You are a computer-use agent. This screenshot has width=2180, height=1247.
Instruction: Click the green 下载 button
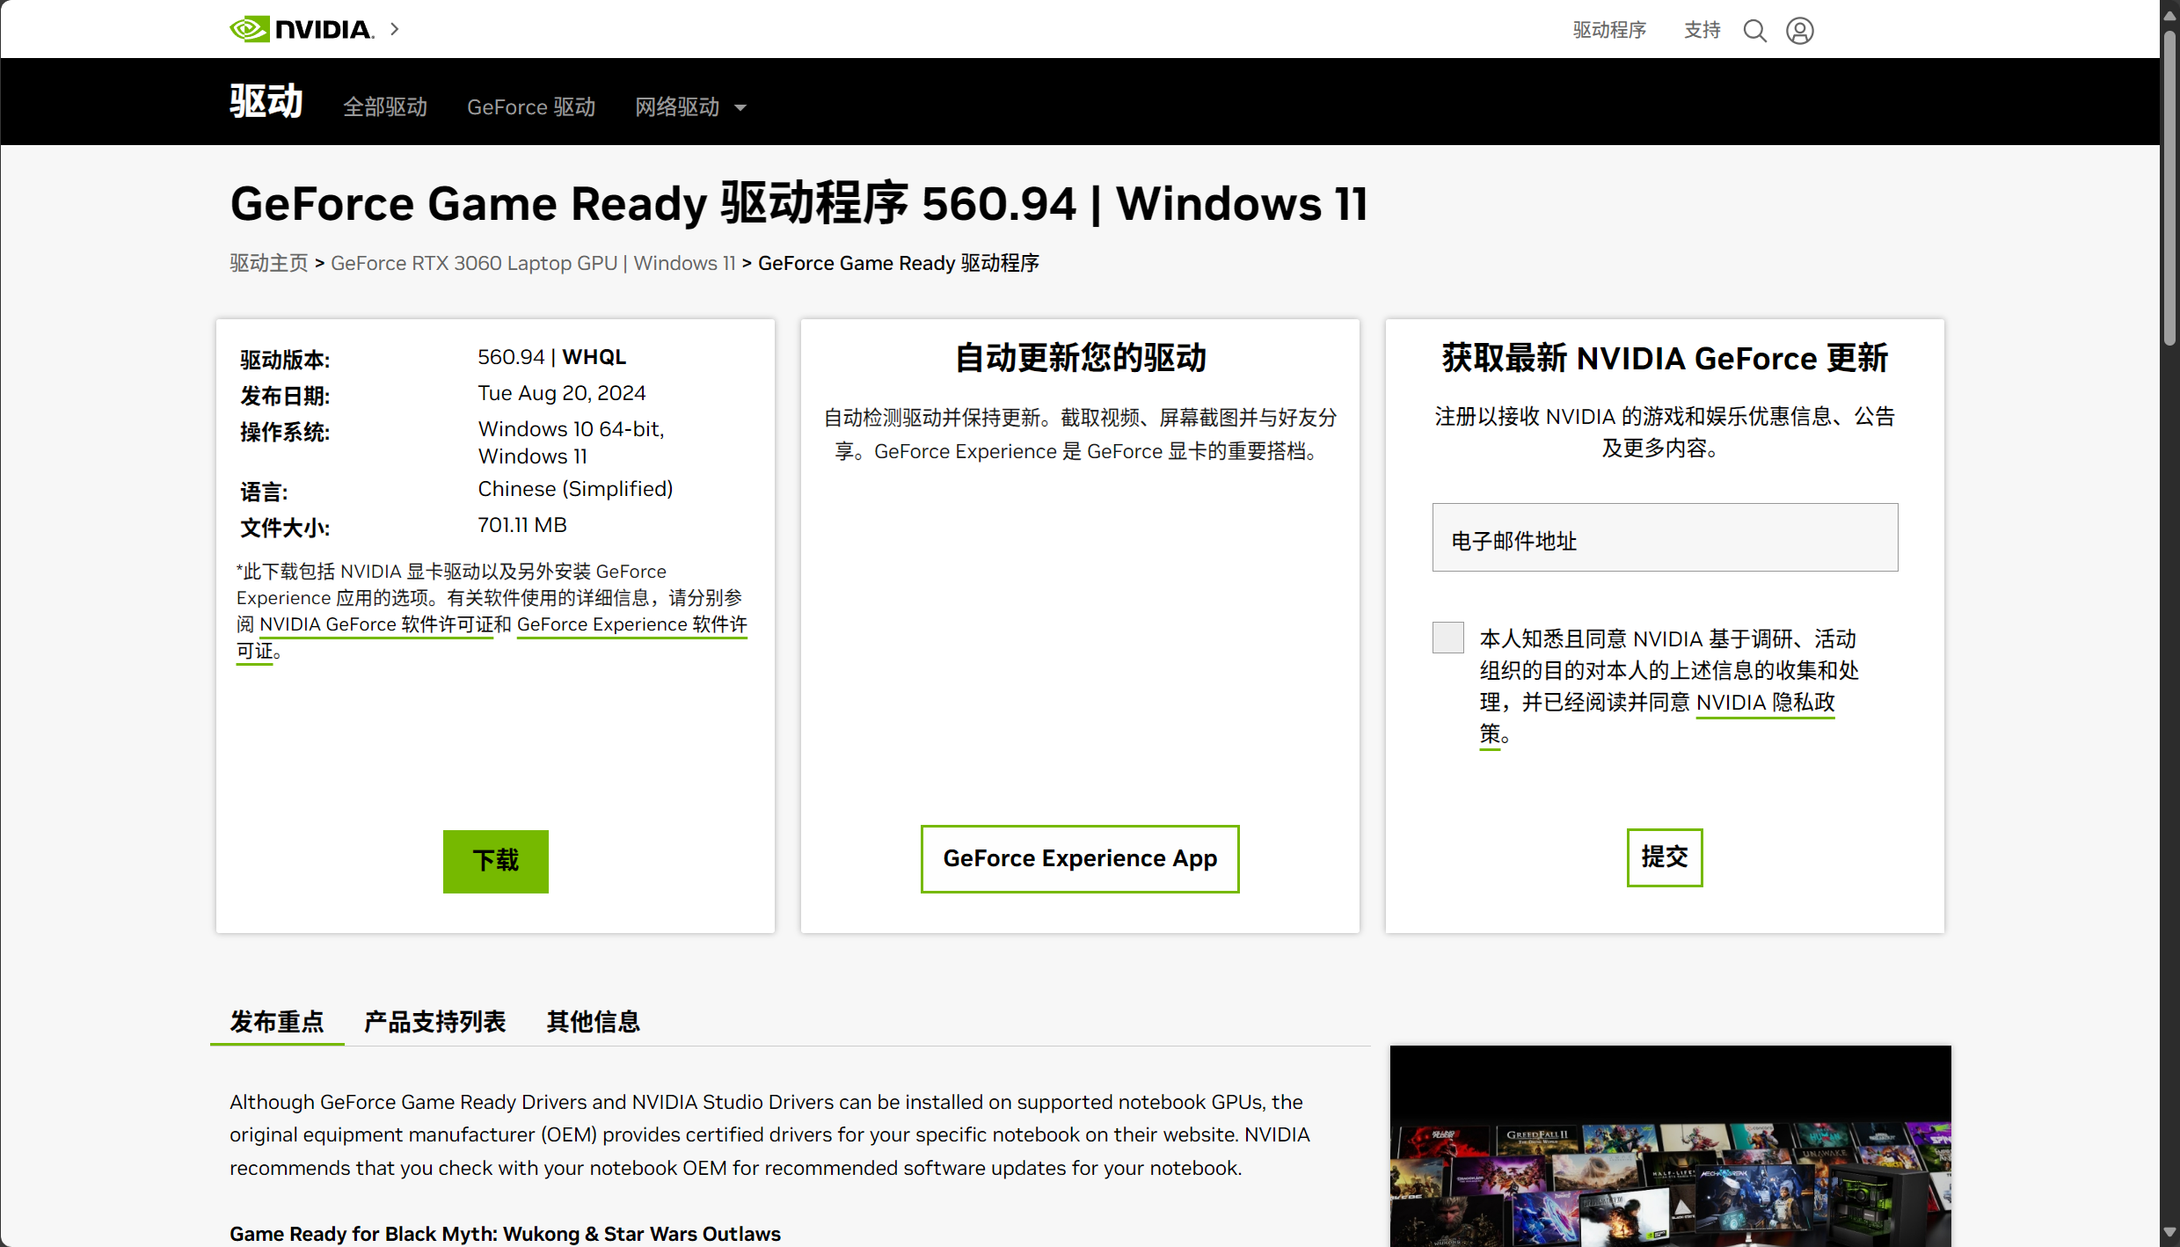click(495, 861)
